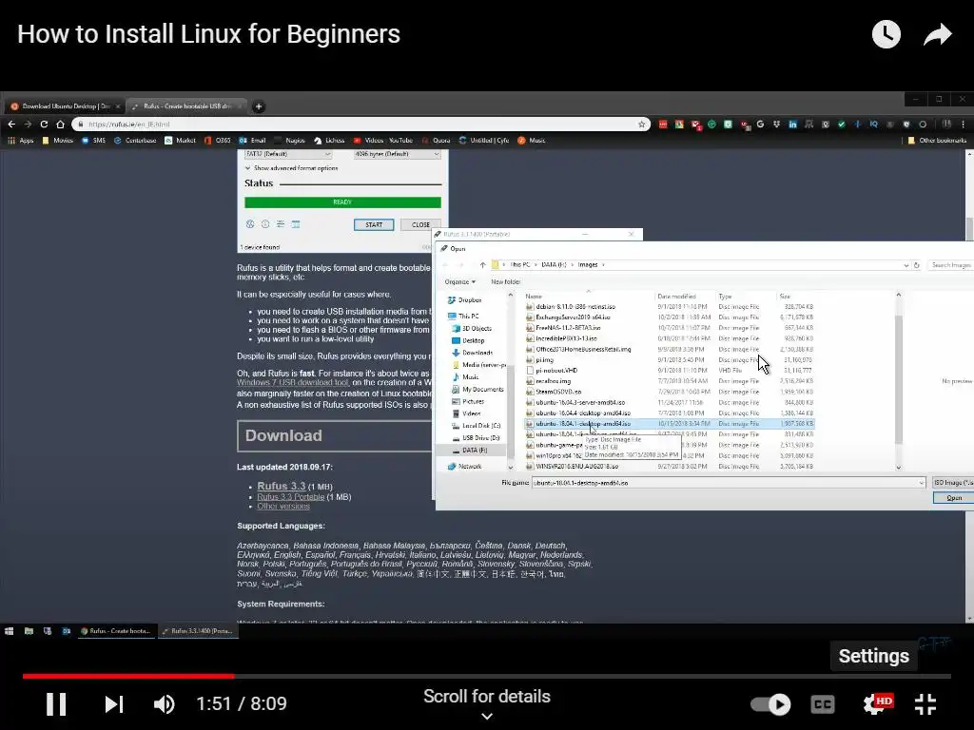
Task: Open the ISO Image file type dropdown
Action: pos(953,482)
